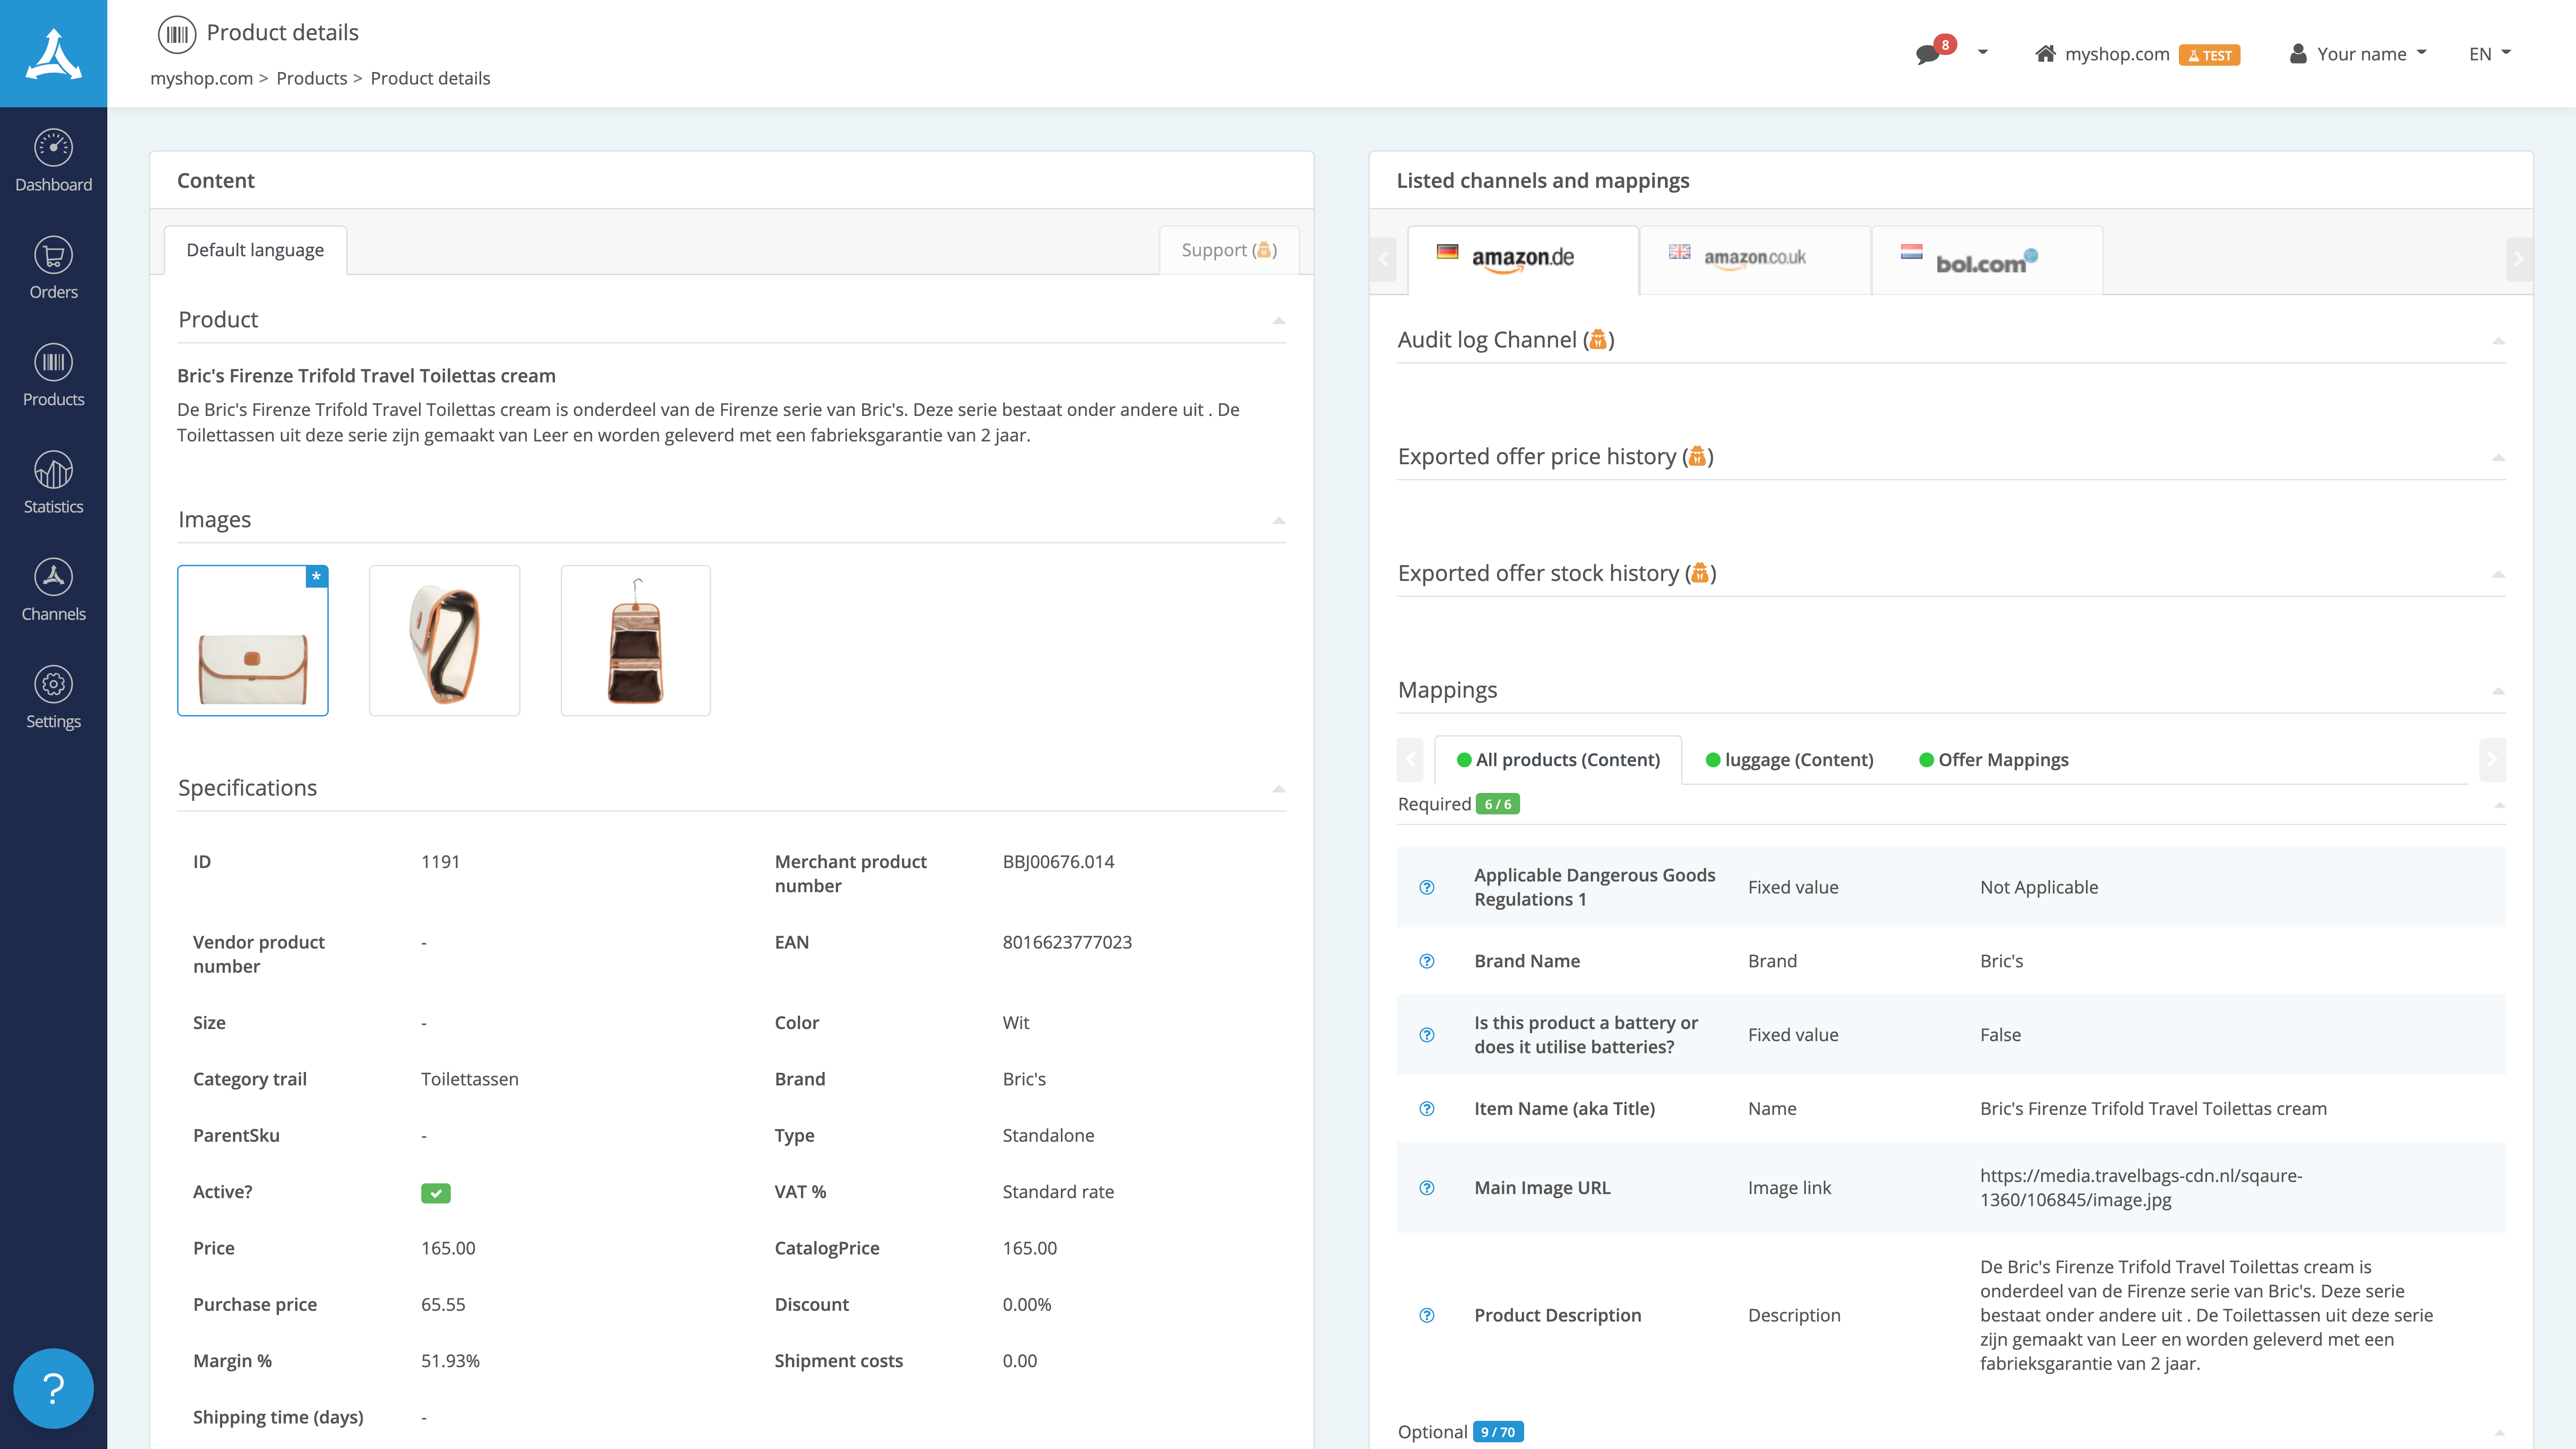
Task: Click the floating help question mark button
Action: (53, 1388)
